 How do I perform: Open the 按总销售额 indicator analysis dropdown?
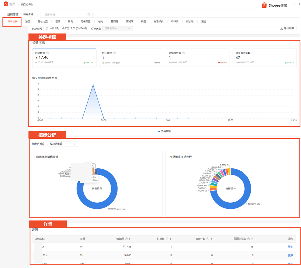62,144
